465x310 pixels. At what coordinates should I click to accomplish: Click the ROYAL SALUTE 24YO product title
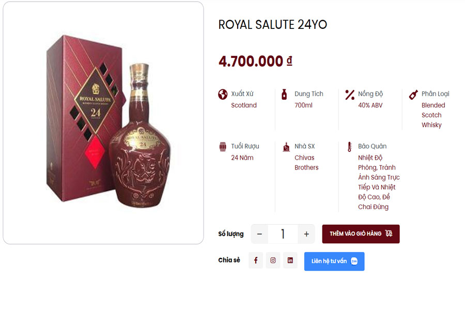[x=273, y=24]
